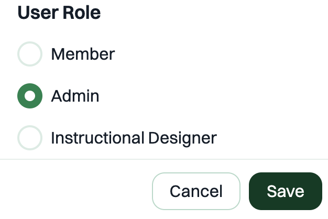
Task: Click the empty circle beside Instructional Designer
Action: pos(30,138)
